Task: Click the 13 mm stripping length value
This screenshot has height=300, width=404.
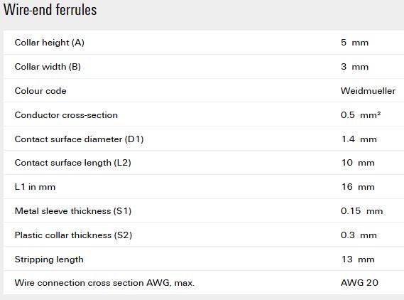Action: tap(358, 259)
